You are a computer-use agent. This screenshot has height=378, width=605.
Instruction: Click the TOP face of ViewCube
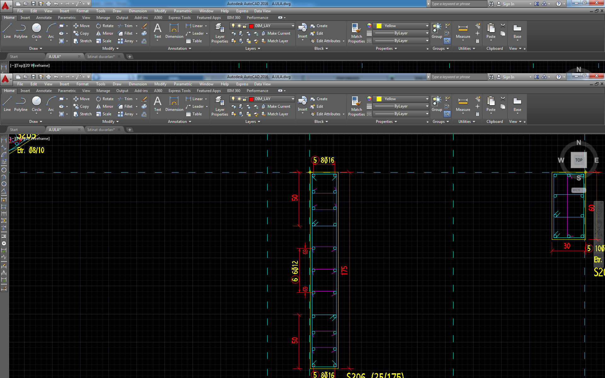[579, 160]
